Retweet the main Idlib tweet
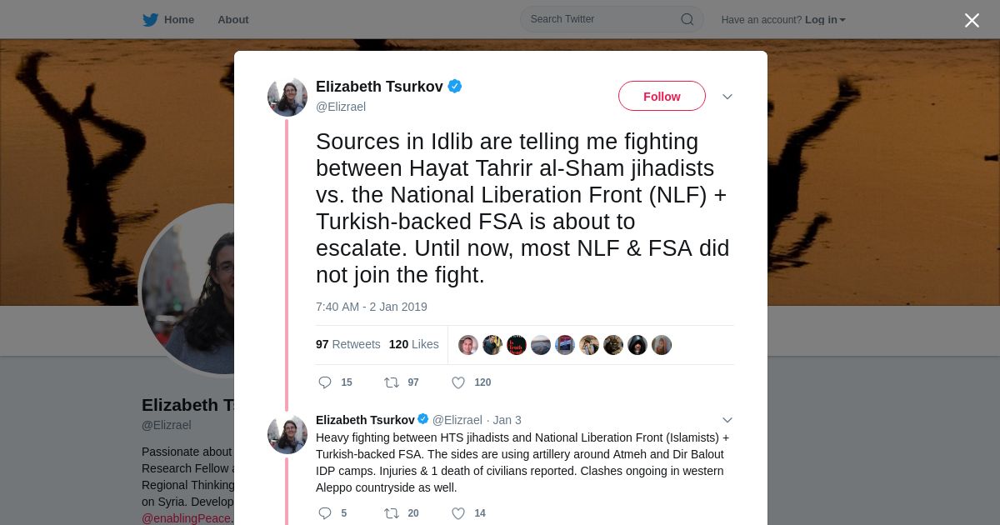 [392, 382]
